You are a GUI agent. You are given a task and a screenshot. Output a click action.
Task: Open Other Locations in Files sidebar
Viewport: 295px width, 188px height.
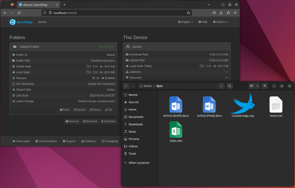tap(139, 163)
